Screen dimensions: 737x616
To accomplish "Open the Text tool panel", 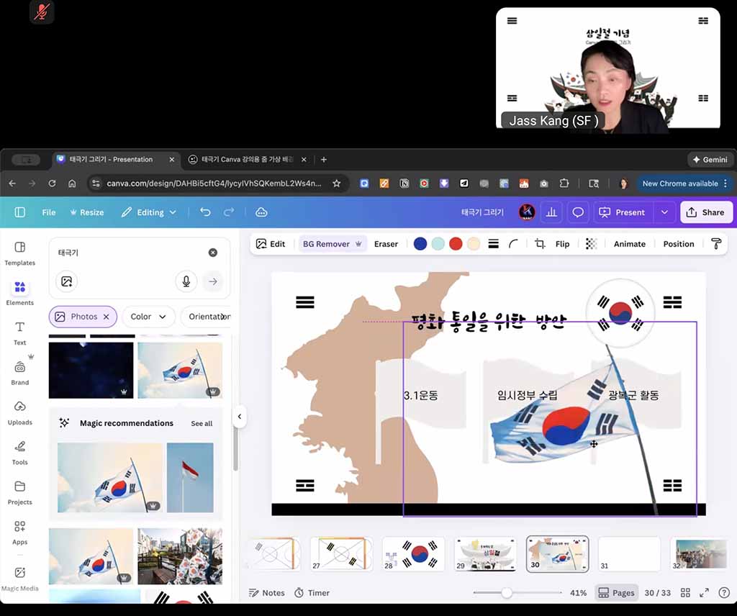I will coord(19,332).
